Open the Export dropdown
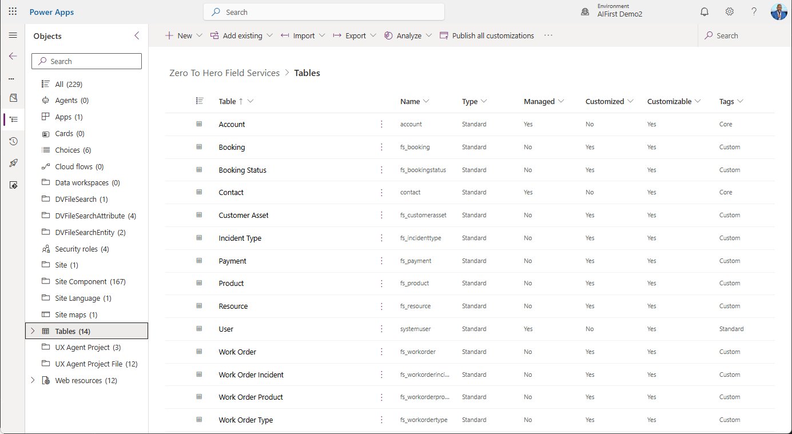The height and width of the screenshot is (434, 792). pyautogui.click(x=355, y=35)
